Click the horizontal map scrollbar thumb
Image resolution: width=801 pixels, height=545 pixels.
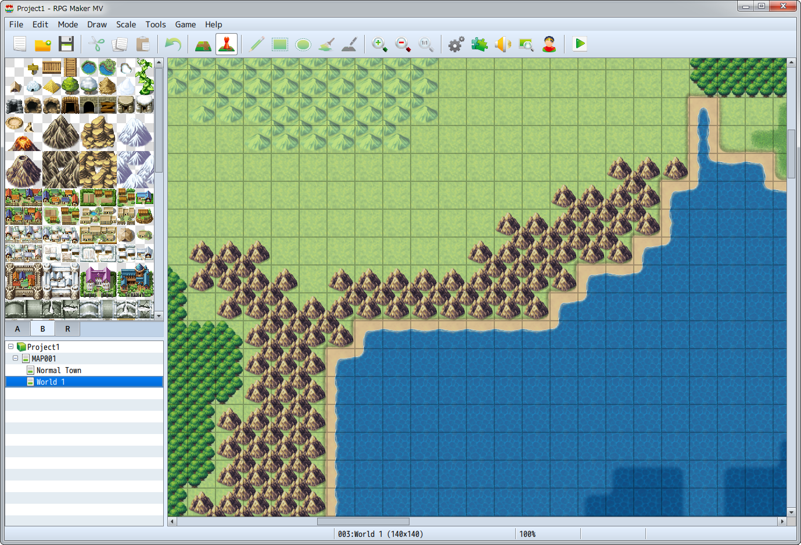pos(363,521)
